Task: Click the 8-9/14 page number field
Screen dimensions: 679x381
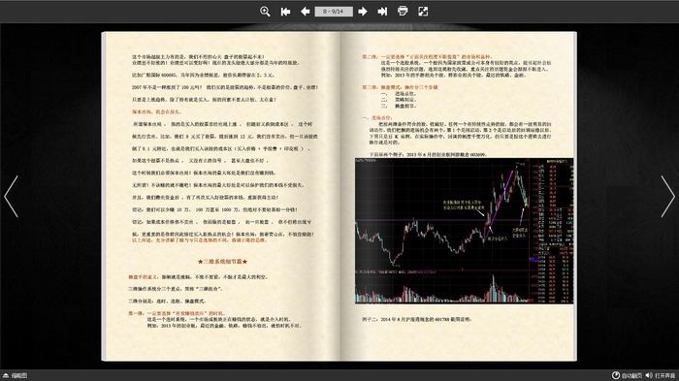Action: click(x=334, y=12)
